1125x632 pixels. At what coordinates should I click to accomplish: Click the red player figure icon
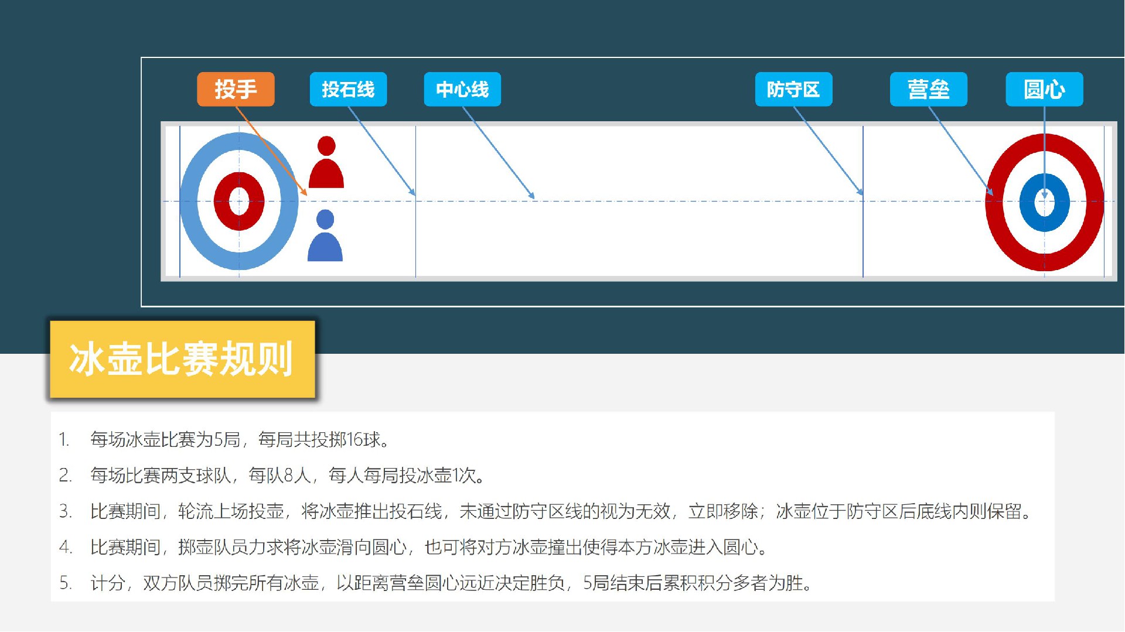pyautogui.click(x=326, y=162)
